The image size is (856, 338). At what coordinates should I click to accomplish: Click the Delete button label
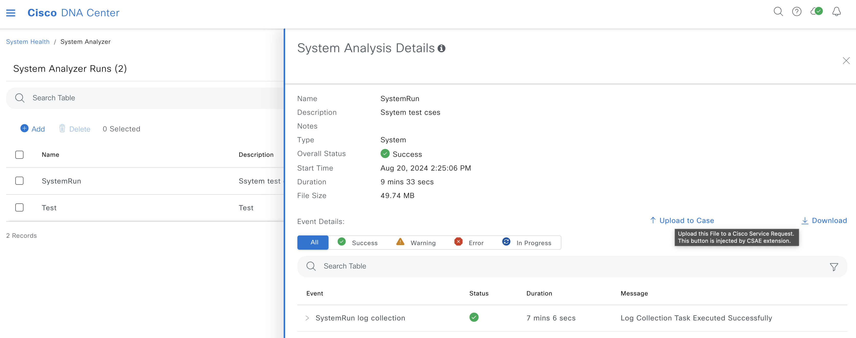80,129
